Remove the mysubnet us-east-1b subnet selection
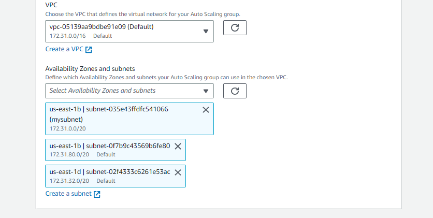The width and height of the screenshot is (433, 218). [x=206, y=110]
